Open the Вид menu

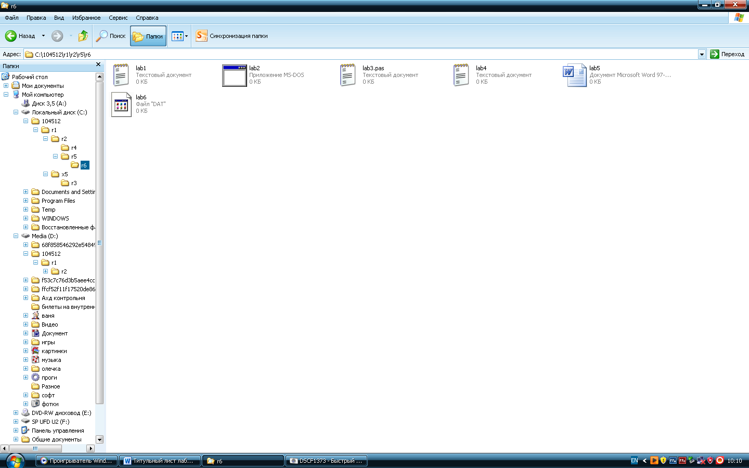coord(59,18)
